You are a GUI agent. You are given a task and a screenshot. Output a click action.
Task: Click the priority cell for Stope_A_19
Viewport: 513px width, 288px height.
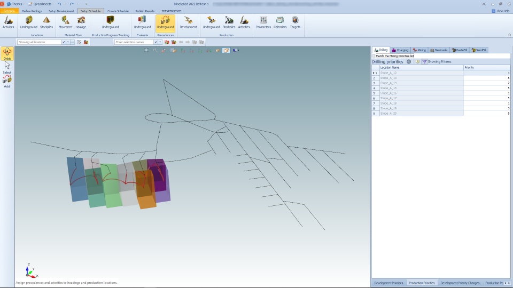(487, 108)
